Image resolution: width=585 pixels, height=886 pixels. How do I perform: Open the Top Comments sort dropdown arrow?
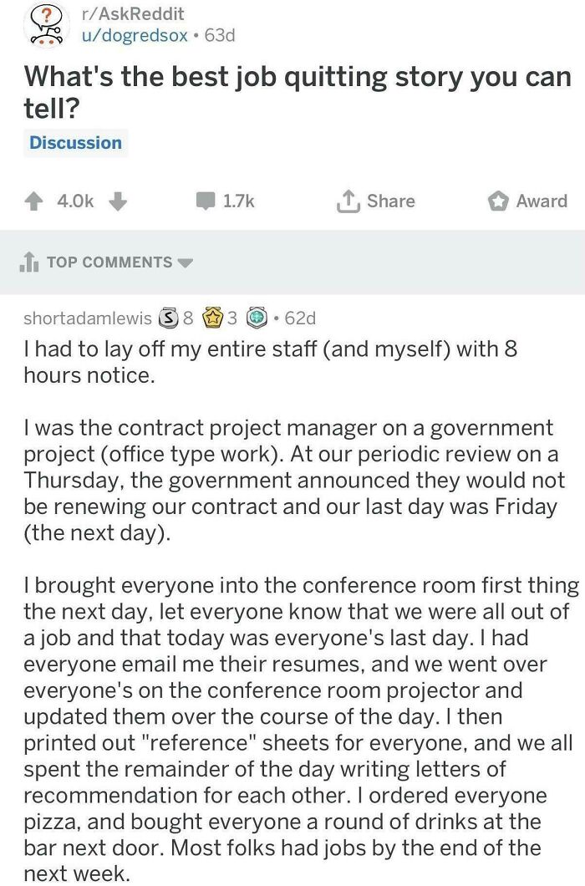[186, 262]
